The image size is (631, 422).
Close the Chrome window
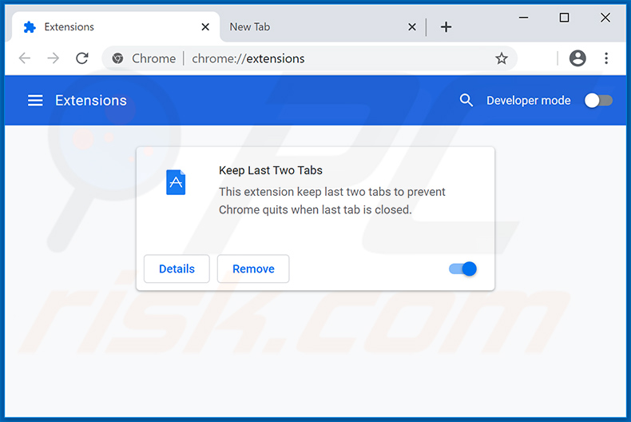tap(605, 18)
